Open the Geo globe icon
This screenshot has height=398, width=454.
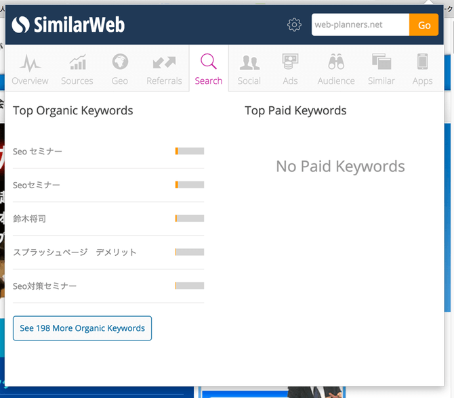point(120,62)
